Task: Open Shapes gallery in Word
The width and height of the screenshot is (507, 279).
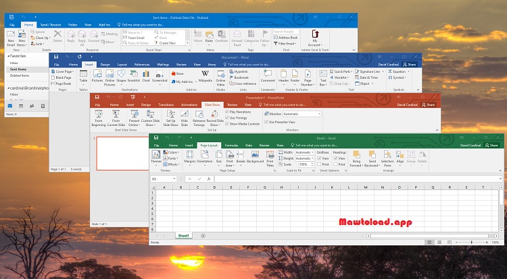Action: tap(121, 76)
